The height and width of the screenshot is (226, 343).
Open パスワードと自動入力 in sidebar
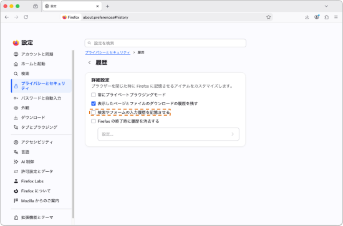[x=42, y=98]
